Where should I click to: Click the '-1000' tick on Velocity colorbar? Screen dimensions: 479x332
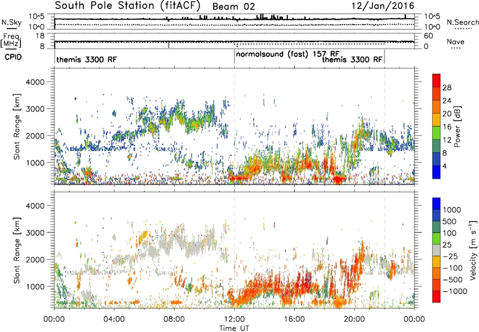tap(454, 291)
